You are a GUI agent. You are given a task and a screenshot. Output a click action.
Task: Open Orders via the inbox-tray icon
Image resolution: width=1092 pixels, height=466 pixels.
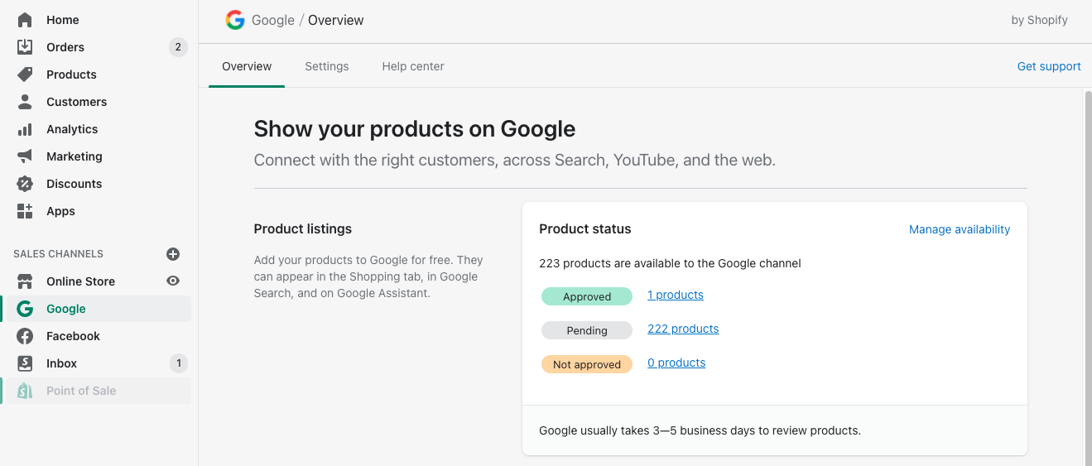point(25,47)
